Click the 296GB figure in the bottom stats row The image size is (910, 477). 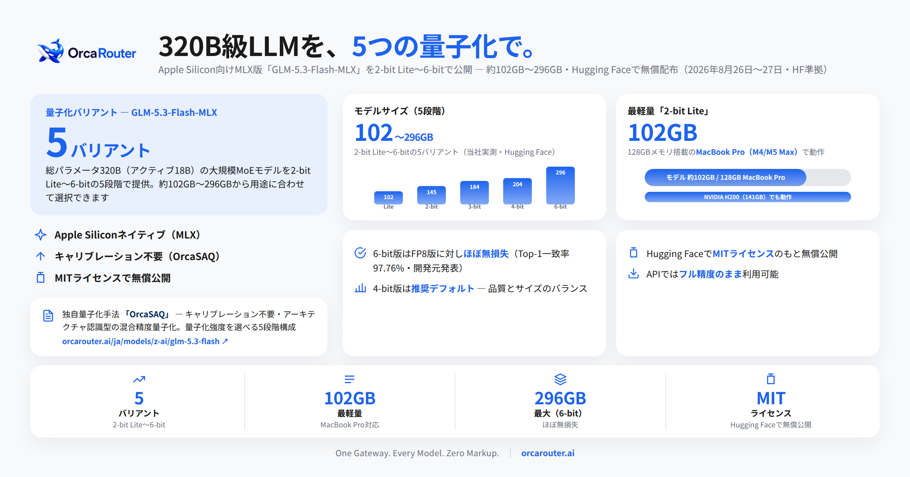(560, 398)
